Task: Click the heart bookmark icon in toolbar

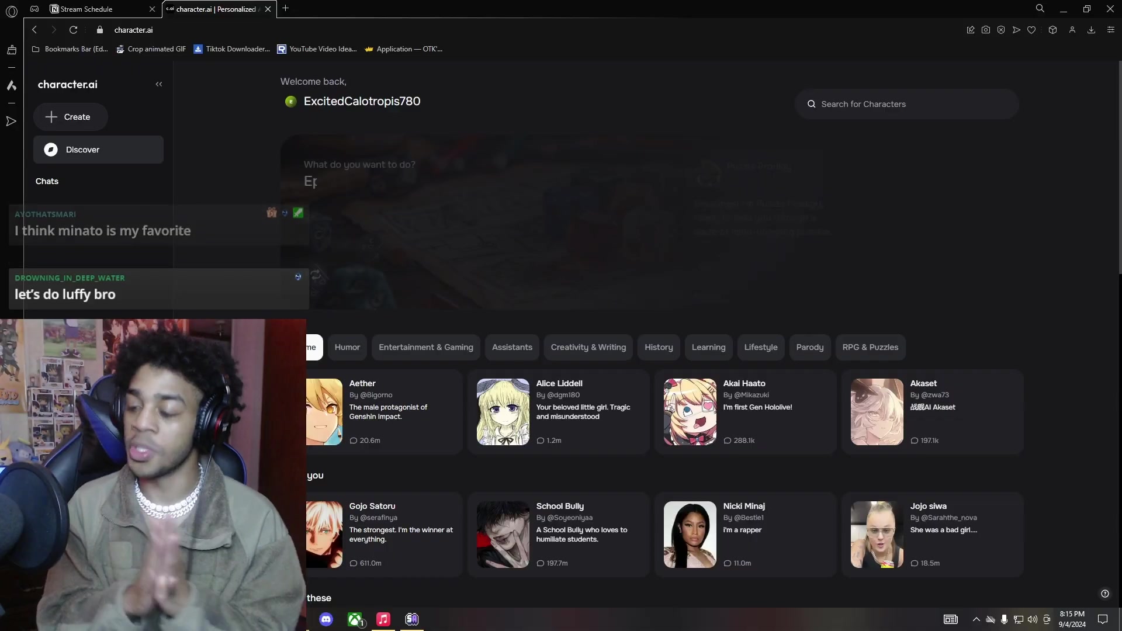Action: coord(1031,30)
